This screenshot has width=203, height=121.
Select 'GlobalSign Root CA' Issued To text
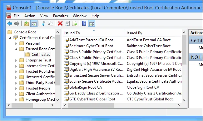pos(86,87)
